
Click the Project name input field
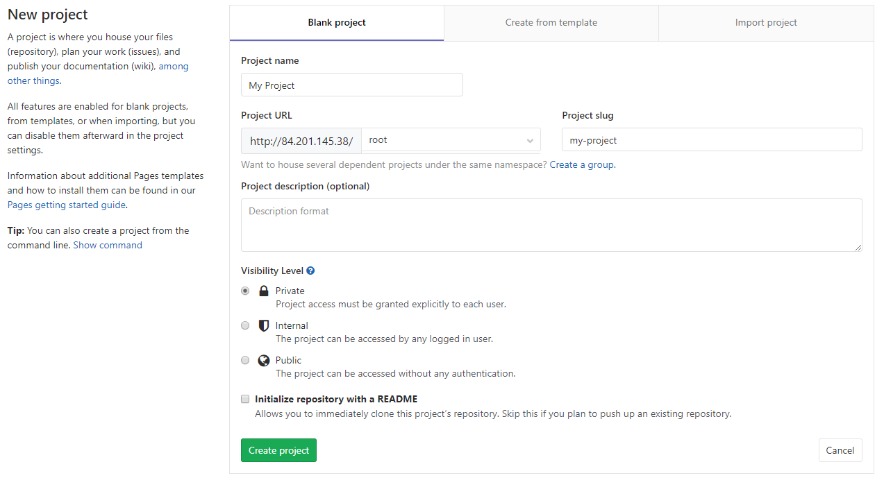351,84
